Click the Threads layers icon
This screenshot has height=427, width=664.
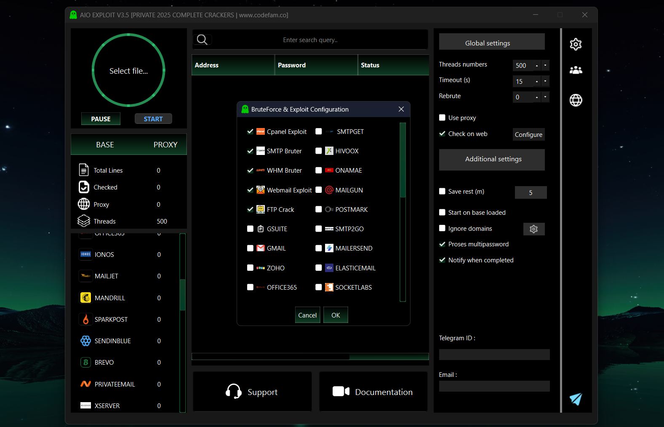click(84, 221)
